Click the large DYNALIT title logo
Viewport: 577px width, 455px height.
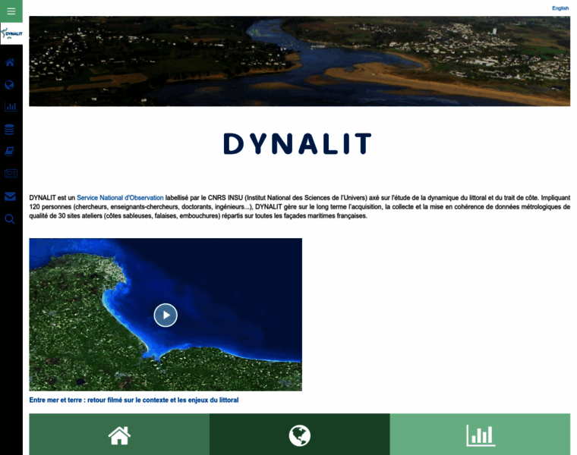(298, 143)
